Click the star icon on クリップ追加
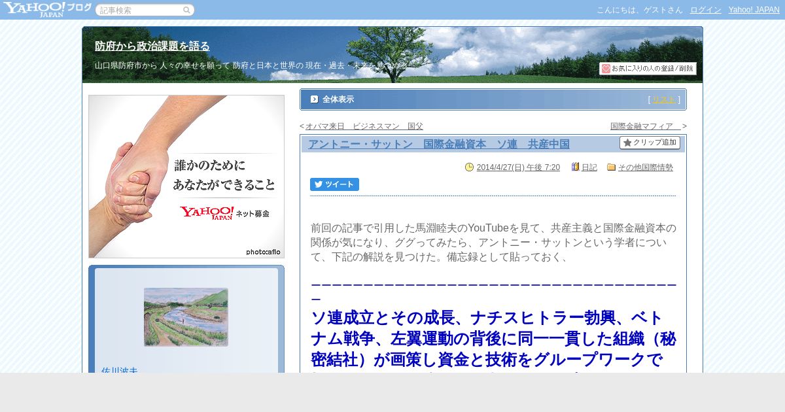 tap(627, 143)
